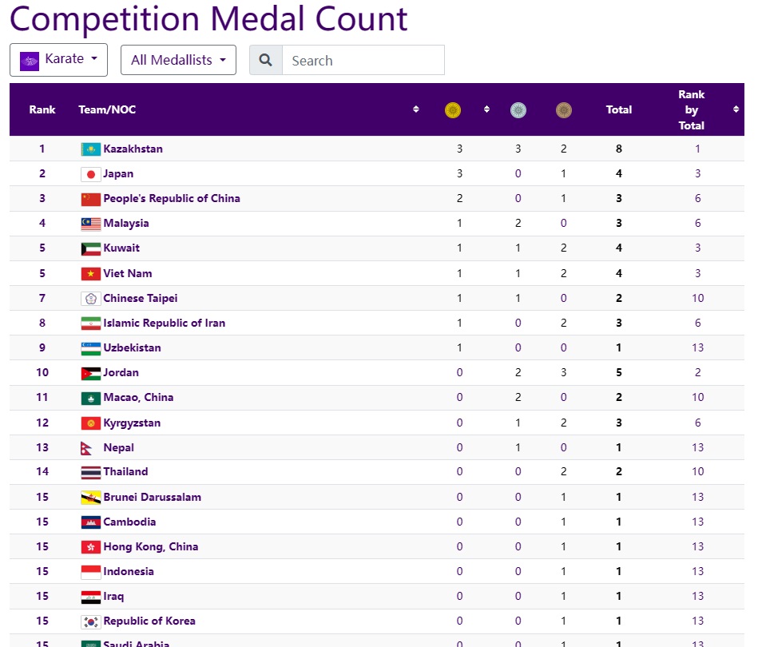Click the Kazakhstan flag icon

tap(90, 149)
